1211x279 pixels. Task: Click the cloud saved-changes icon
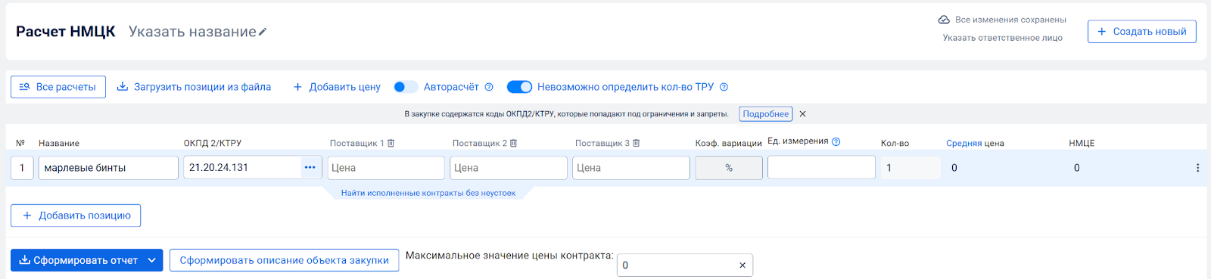point(944,20)
